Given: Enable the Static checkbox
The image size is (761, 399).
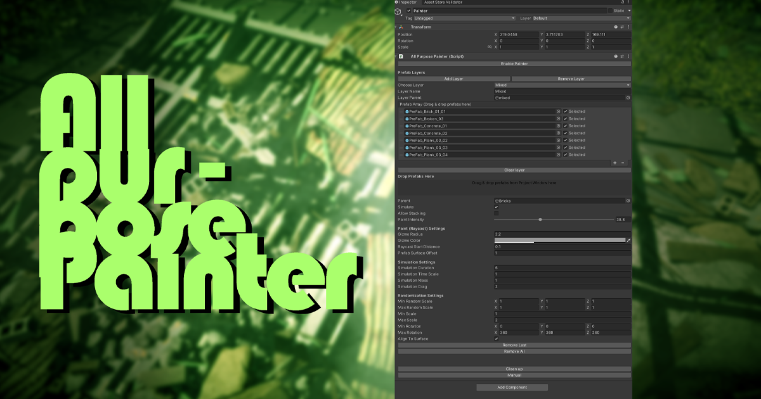Looking at the screenshot, I should point(610,11).
